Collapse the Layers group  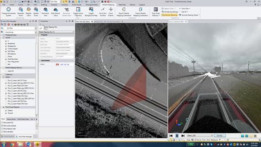pos(1,38)
